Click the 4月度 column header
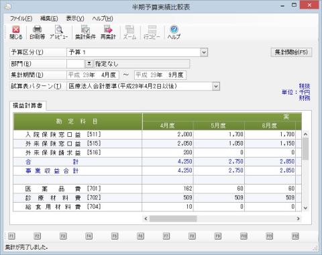 tap(168, 125)
